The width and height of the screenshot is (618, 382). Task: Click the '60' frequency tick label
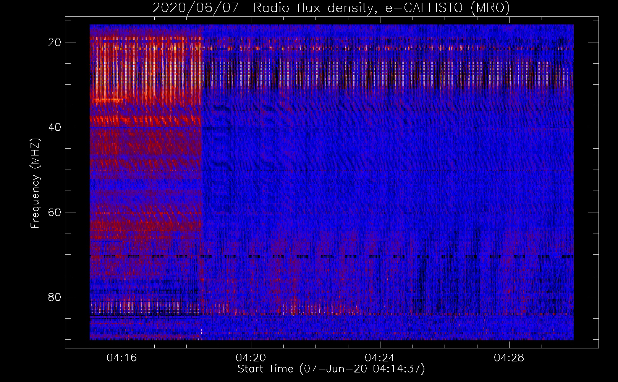(x=55, y=212)
